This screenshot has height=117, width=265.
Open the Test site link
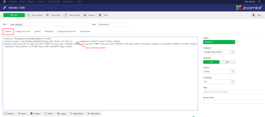pyautogui.click(x=249, y=2)
